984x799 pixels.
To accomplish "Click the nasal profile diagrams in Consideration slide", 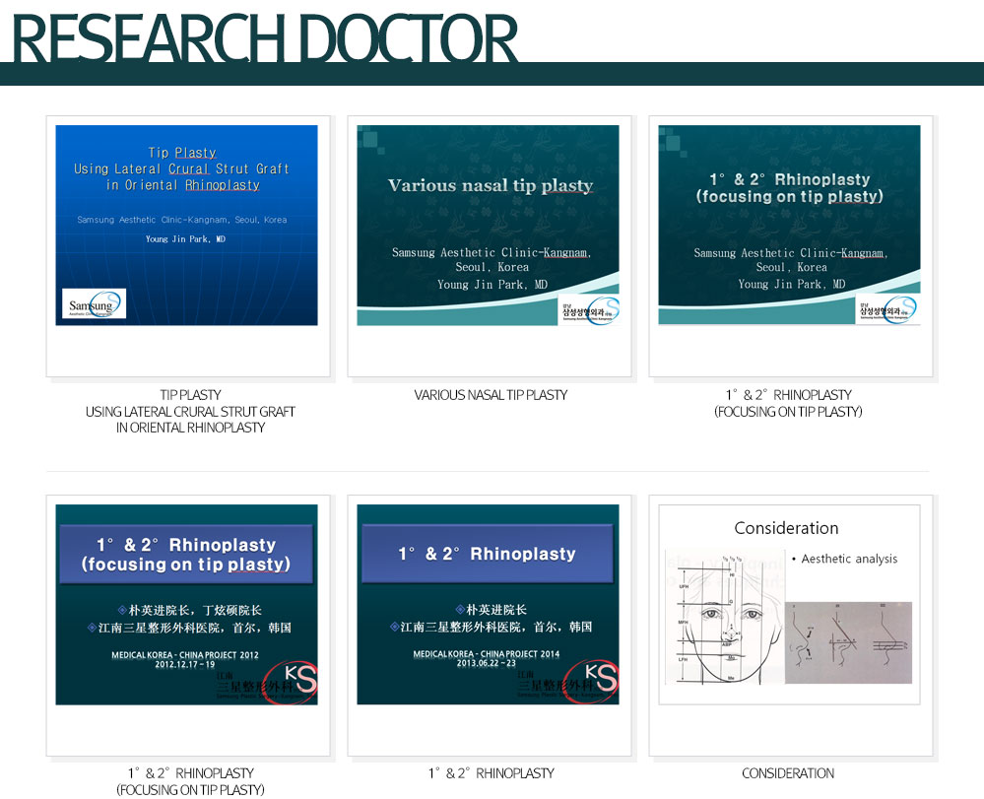I will pyautogui.click(x=849, y=642).
